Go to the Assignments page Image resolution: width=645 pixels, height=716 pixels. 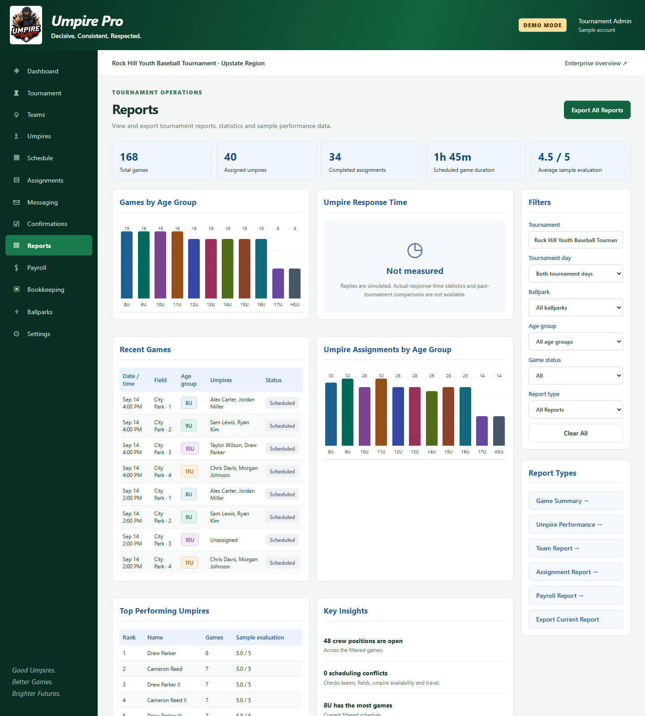(49, 180)
